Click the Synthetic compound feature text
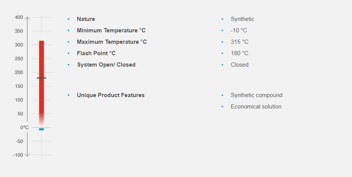Viewport: 352px width, 177px height. [x=256, y=95]
